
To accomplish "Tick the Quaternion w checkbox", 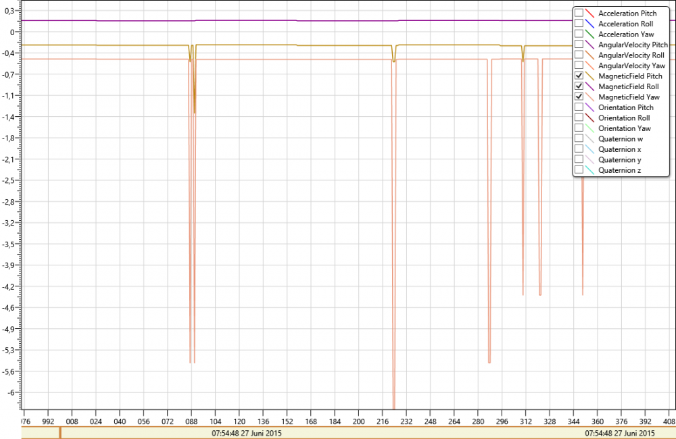I will point(579,138).
